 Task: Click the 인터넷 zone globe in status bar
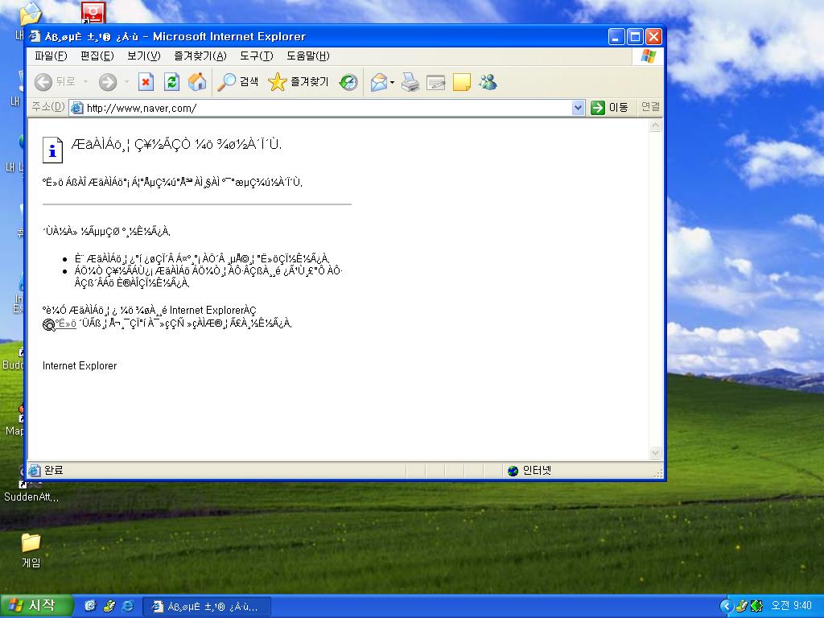click(513, 470)
